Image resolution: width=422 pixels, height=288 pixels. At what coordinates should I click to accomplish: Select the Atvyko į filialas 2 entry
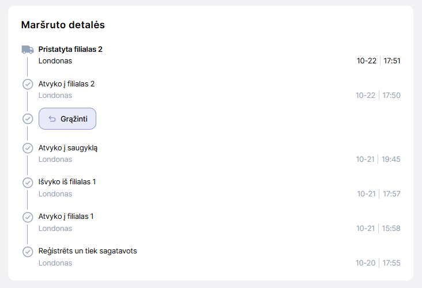[x=66, y=84]
